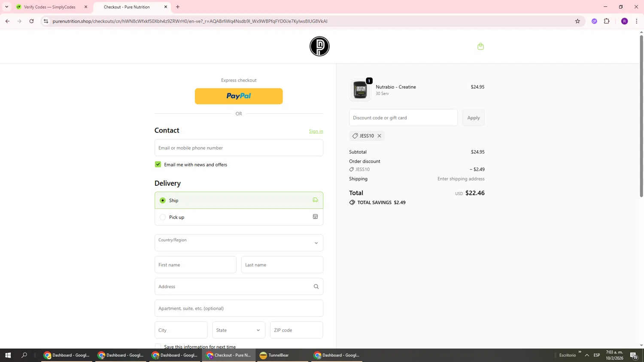
Task: Open TunnelBear from taskbar
Action: [283, 355]
